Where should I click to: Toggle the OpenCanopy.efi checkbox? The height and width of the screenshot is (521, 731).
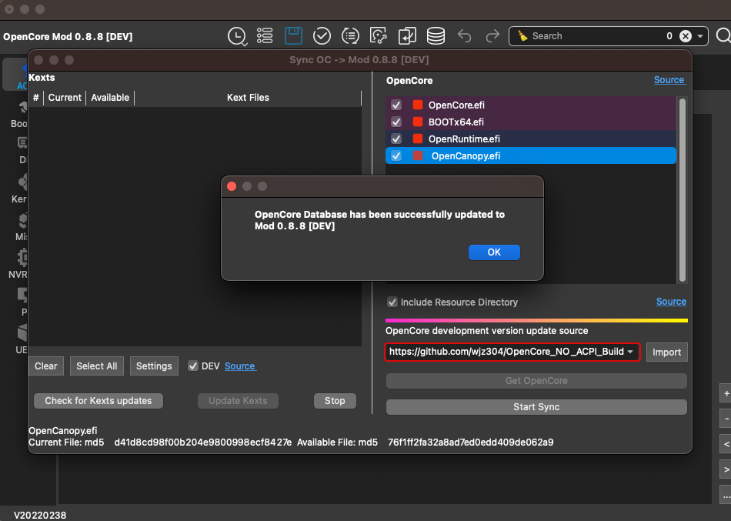396,155
